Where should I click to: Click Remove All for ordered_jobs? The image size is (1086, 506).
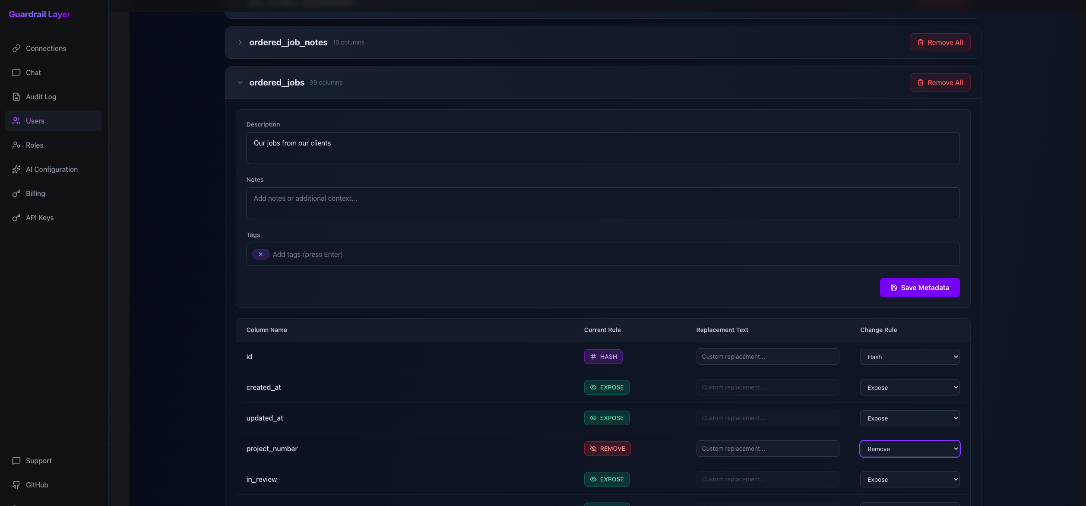pyautogui.click(x=940, y=82)
